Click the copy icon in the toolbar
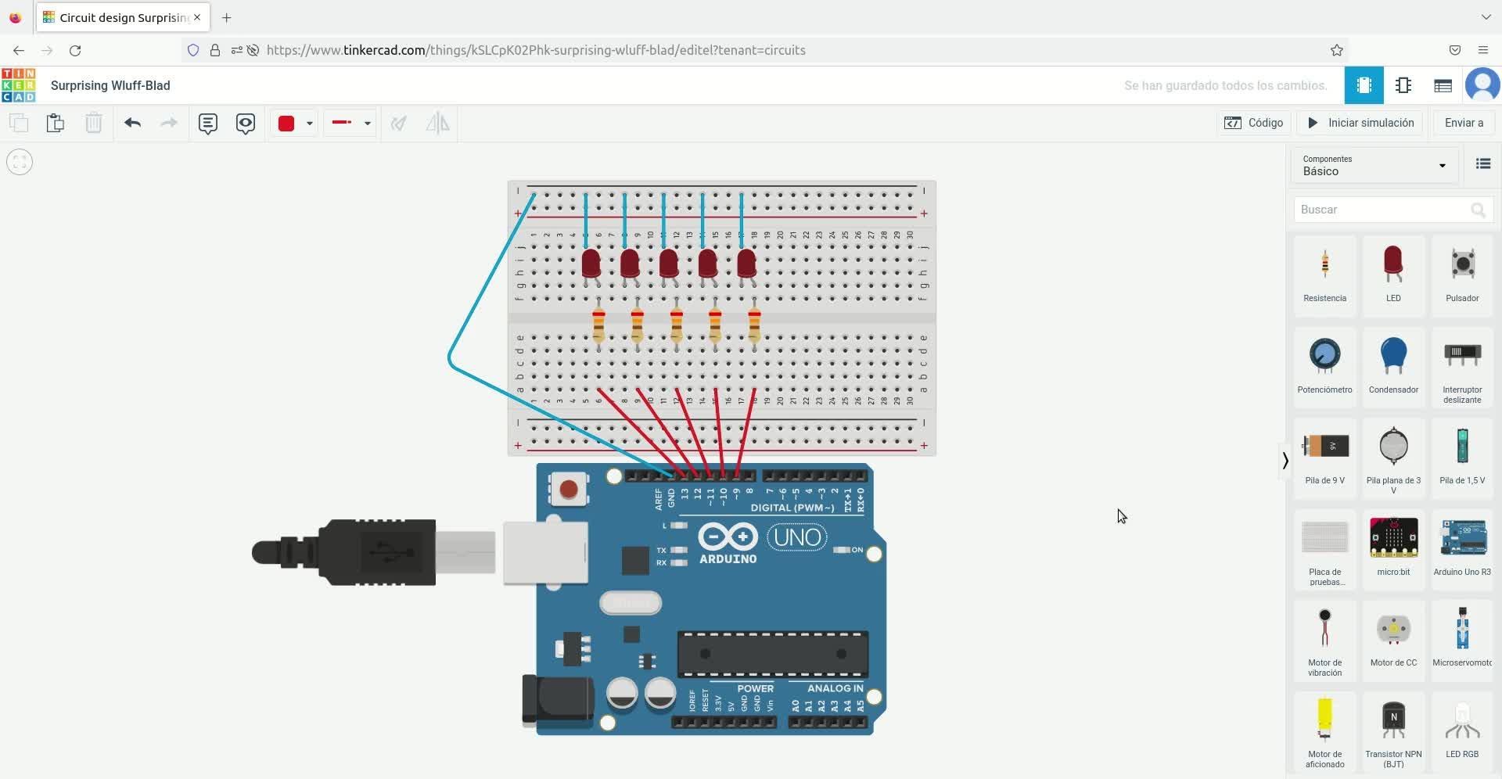1502x779 pixels. click(x=18, y=123)
